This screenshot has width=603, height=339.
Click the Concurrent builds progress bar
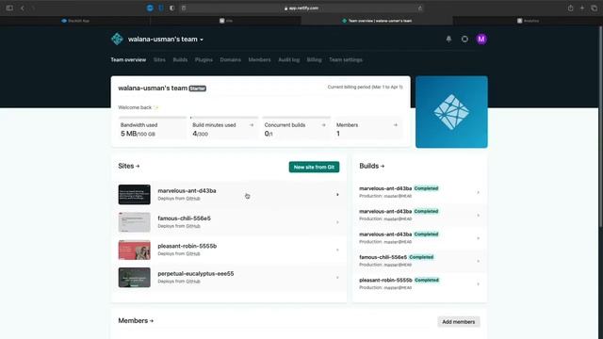coord(296,117)
